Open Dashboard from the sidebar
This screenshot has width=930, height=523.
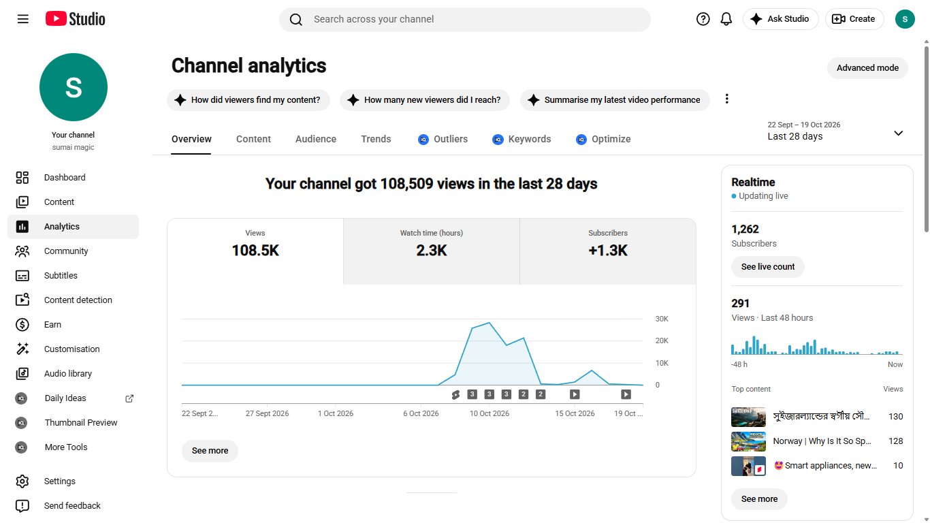coord(73,178)
